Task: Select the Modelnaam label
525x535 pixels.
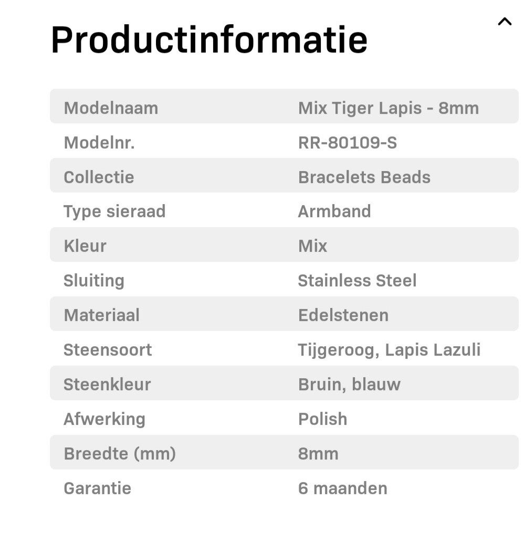Action: pyautogui.click(x=111, y=108)
